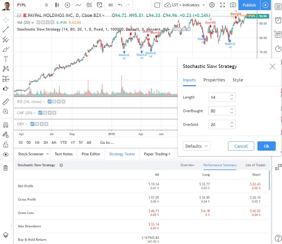Viewport: 282px width, 244px height.
Task: Click the Compare or add symbol icon
Action: pos(67,5)
